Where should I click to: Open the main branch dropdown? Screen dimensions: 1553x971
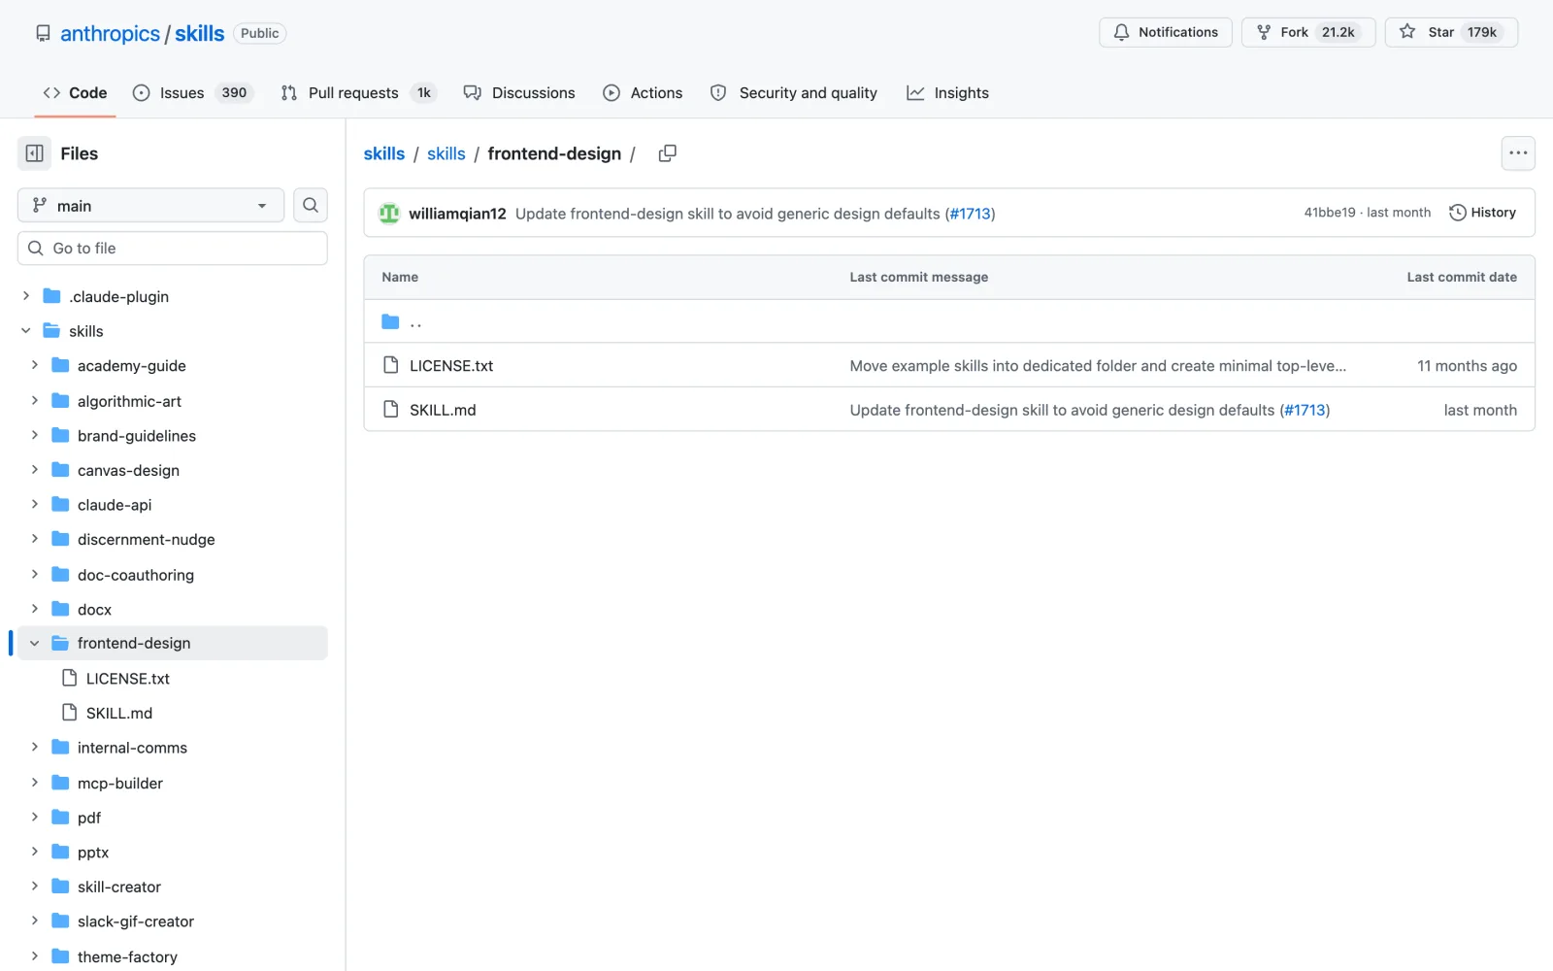(x=150, y=205)
